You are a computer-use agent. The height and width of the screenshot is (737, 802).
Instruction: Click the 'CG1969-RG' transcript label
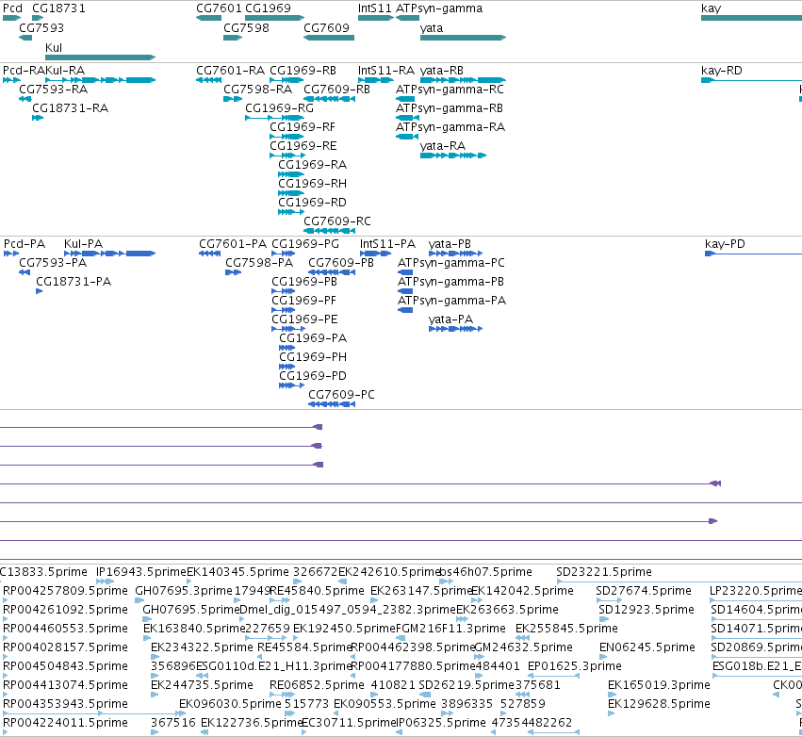pyautogui.click(x=279, y=108)
